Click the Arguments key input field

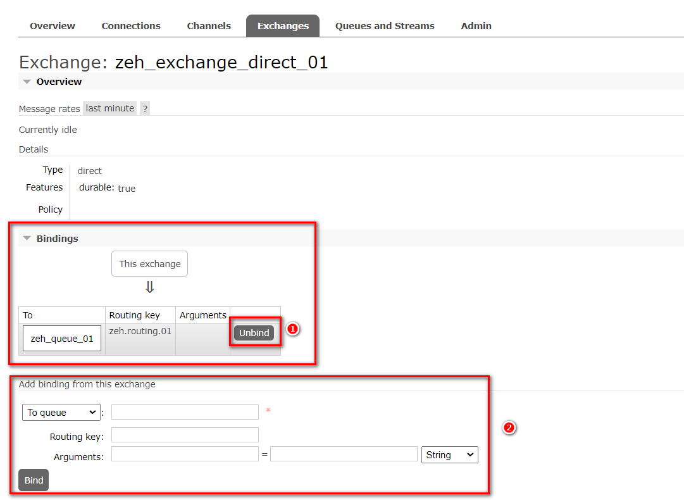185,454
